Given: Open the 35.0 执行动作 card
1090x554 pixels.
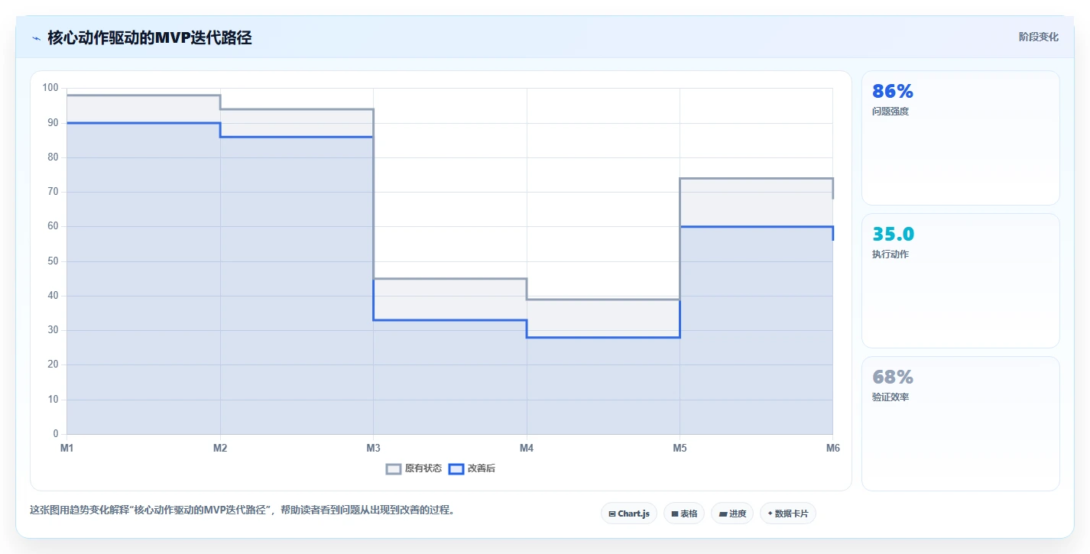Looking at the screenshot, I should tap(960, 280).
